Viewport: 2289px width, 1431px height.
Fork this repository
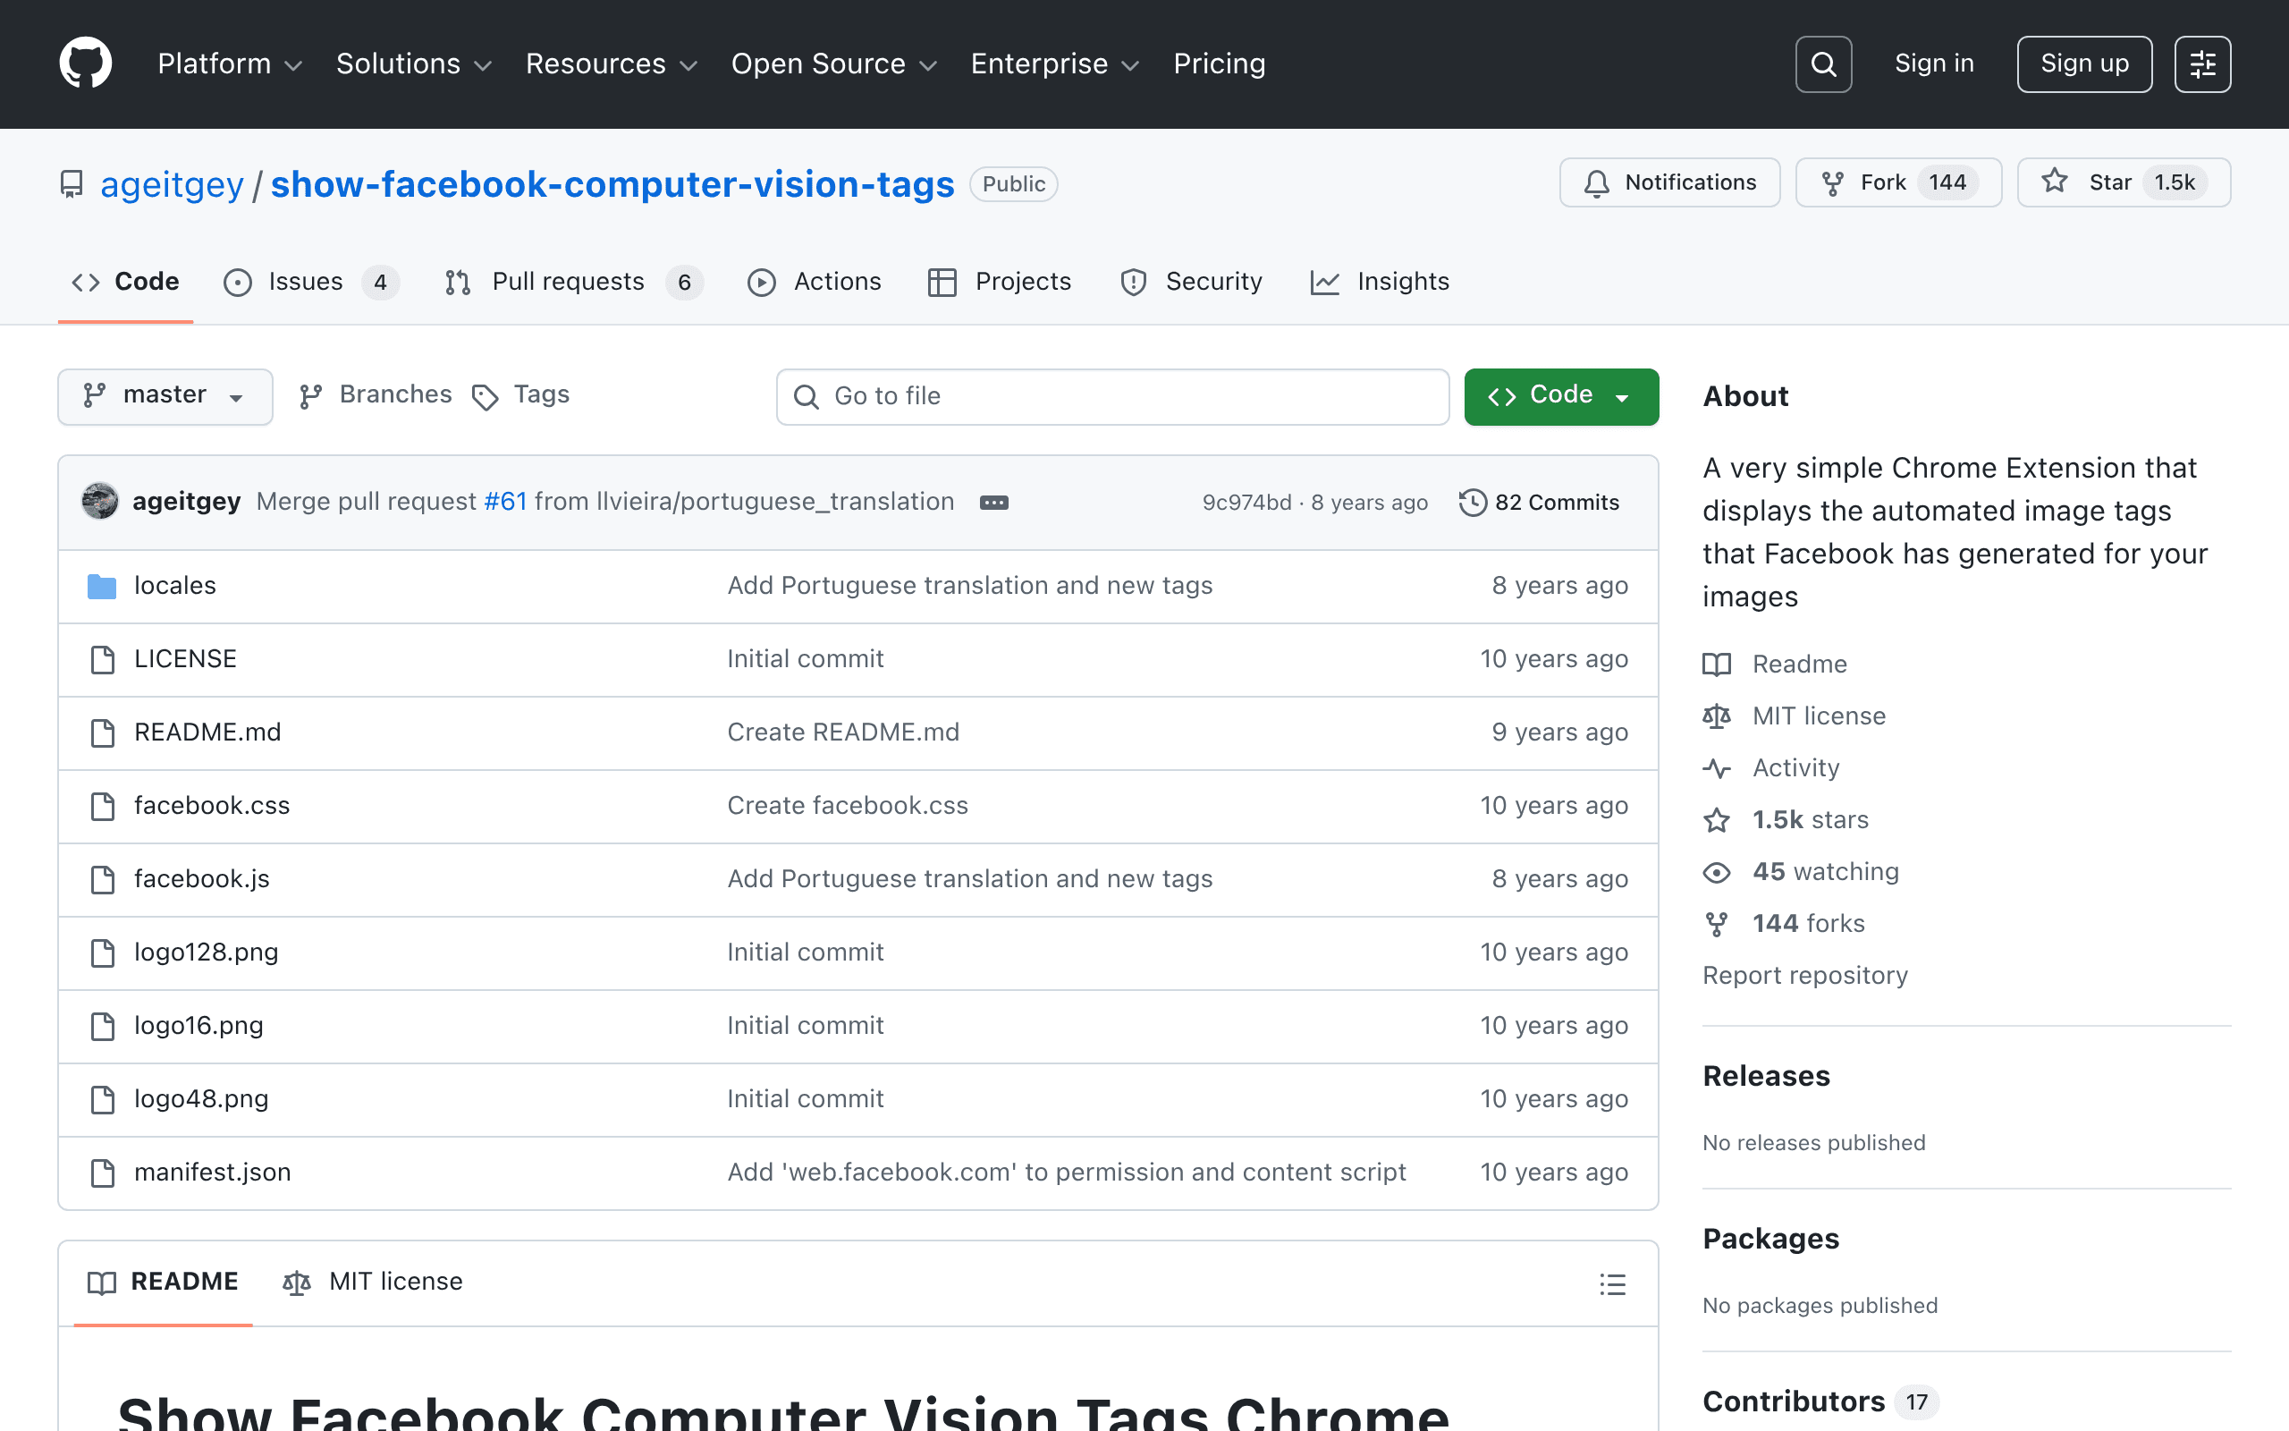pyautogui.click(x=1898, y=182)
